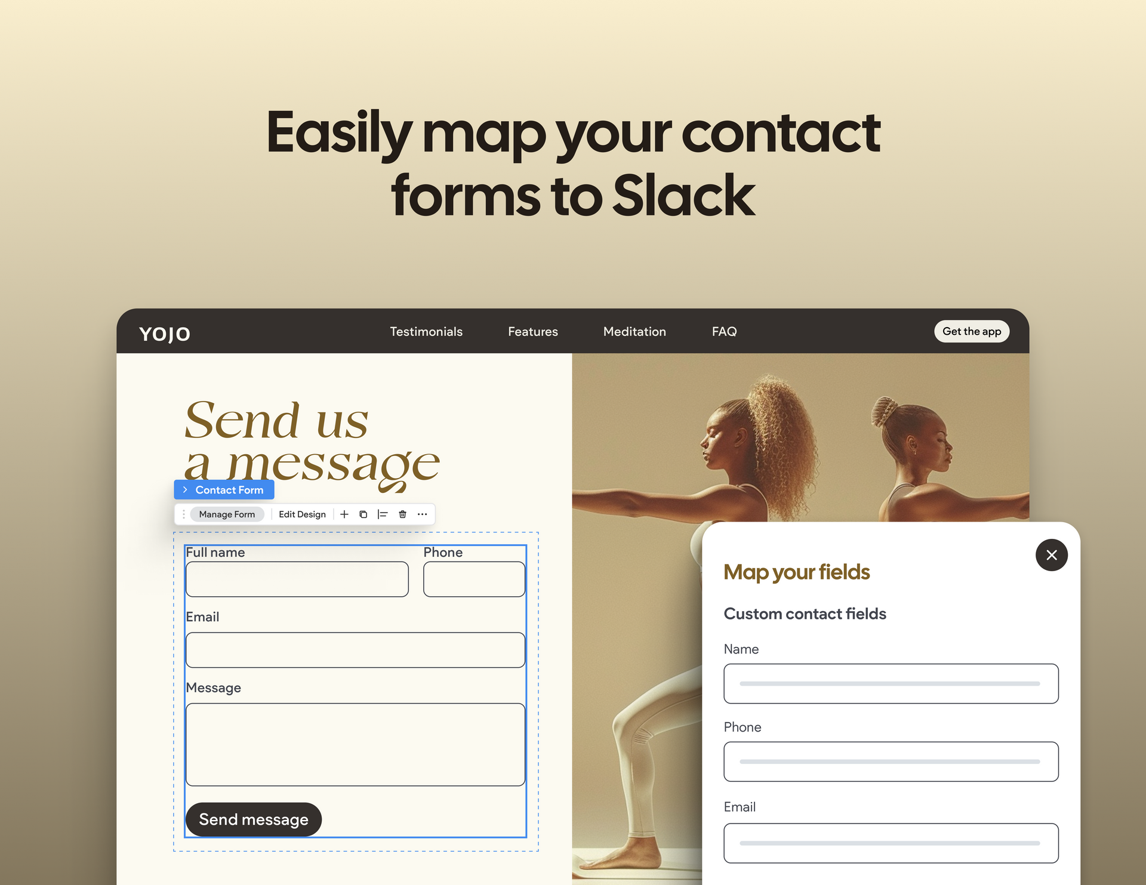Click the Testimonials navigation menu item
Image resolution: width=1146 pixels, height=885 pixels.
[x=426, y=331]
